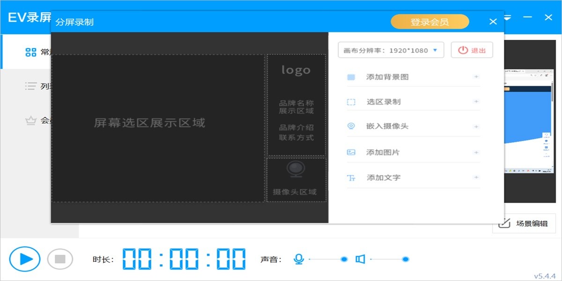Open the 列表 list view in sidebar
Screen dimensions: 562x281
tap(30, 86)
